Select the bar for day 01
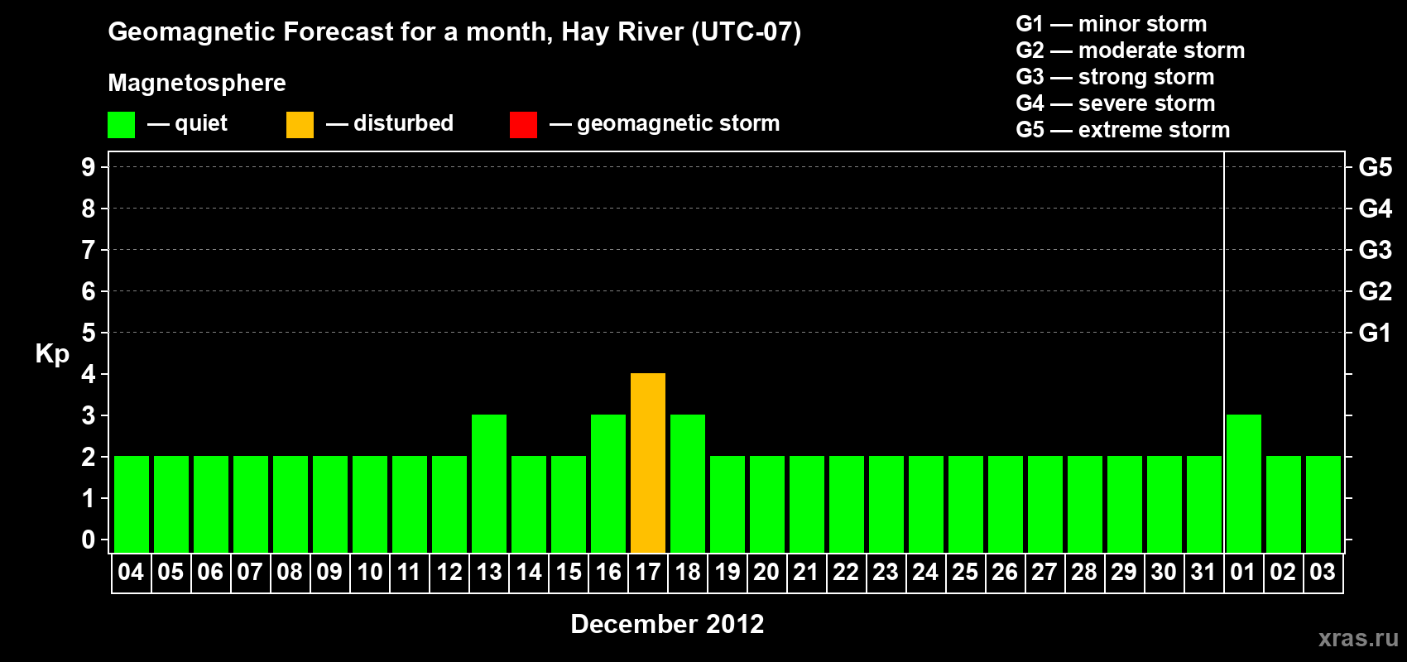 tap(1244, 483)
